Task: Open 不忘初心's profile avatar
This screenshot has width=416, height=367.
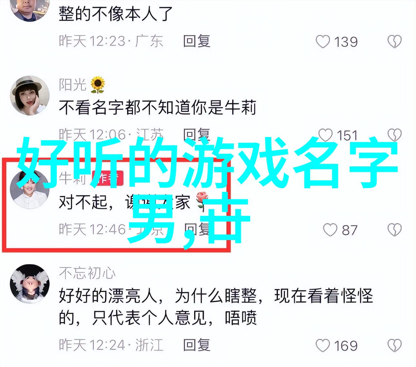Action: [x=30, y=284]
